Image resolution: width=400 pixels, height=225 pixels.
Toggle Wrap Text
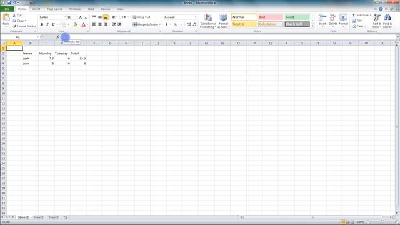coord(142,17)
